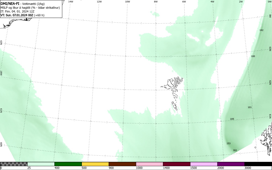This screenshot has height=170, width=272.
Task: Click the legend number "1400"
Action: [x=166, y=168]
